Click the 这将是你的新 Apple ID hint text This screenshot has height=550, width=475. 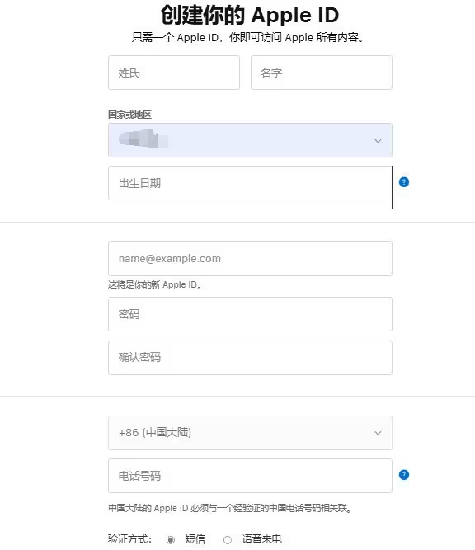[155, 284]
